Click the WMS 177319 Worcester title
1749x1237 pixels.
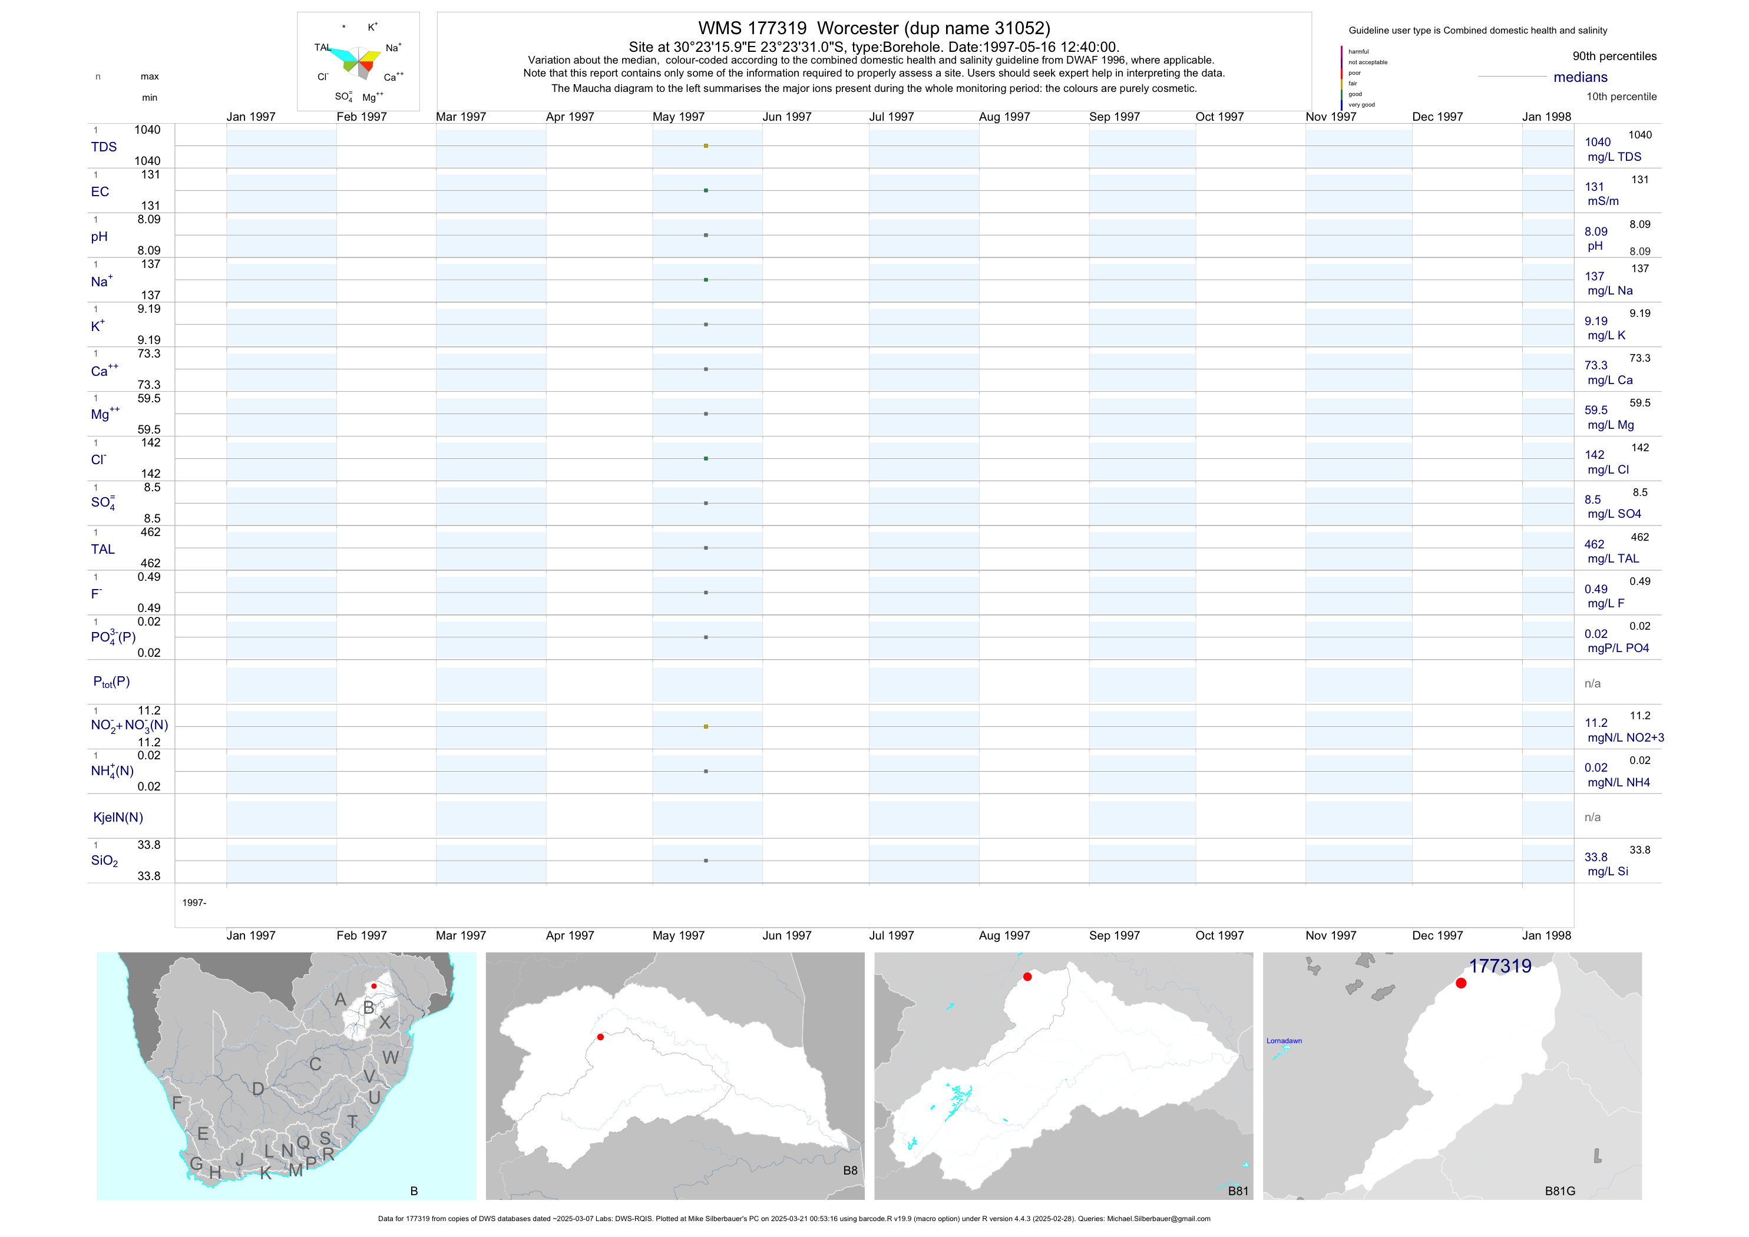coord(874,28)
